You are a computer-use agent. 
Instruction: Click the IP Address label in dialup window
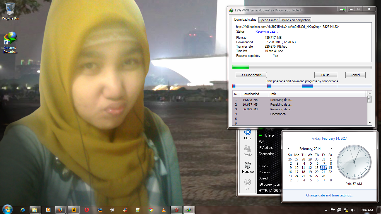[266, 148]
